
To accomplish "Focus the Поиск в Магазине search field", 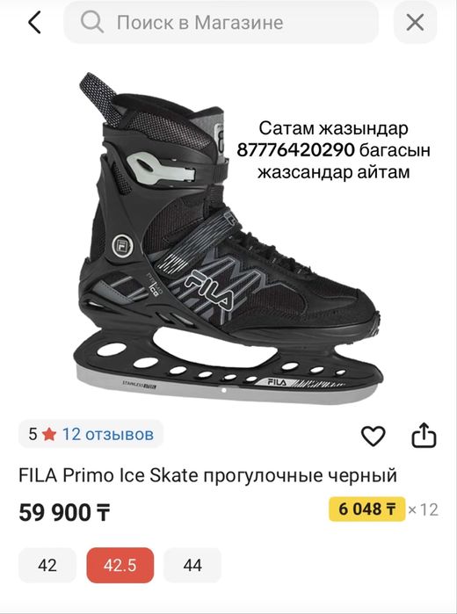I will [221, 22].
